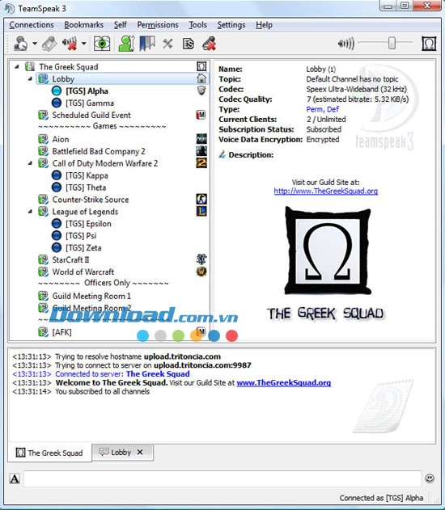The image size is (445, 510).
Task: Select user [TGS] Kappa
Action: point(87,175)
